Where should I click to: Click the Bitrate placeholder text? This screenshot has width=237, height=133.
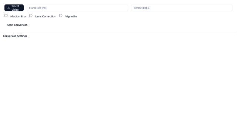click(x=141, y=8)
